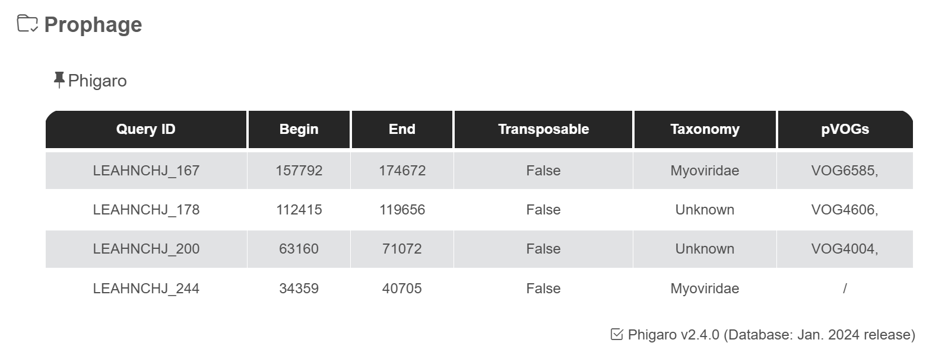Select the LEAHNCHJ_178 query ID cell

click(x=146, y=210)
